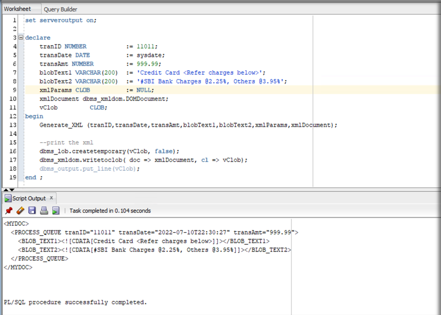The image size is (441, 315).
Task: Click 'PL/SQL procedure successfully completed.' message
Action: click(75, 302)
